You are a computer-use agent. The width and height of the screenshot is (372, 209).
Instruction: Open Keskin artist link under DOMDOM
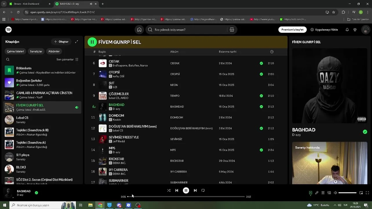point(117,120)
